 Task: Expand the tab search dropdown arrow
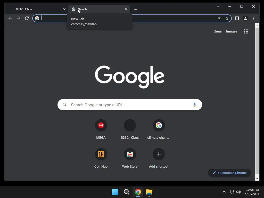[218, 6]
